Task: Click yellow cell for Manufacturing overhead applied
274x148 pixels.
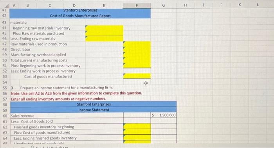Action: [137, 55]
